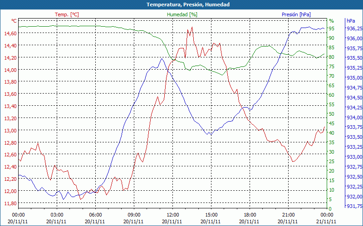Click temperature axis value 14,40

10,46
